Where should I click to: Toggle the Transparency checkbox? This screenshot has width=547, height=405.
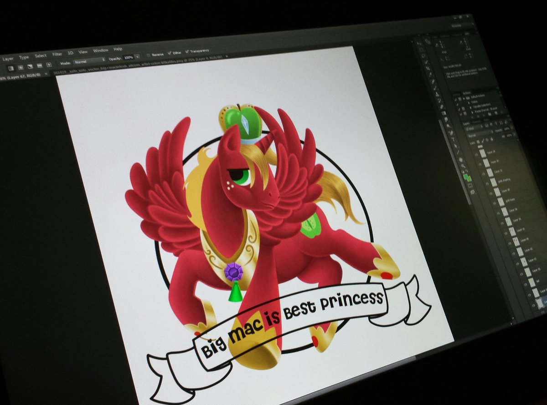click(x=187, y=51)
